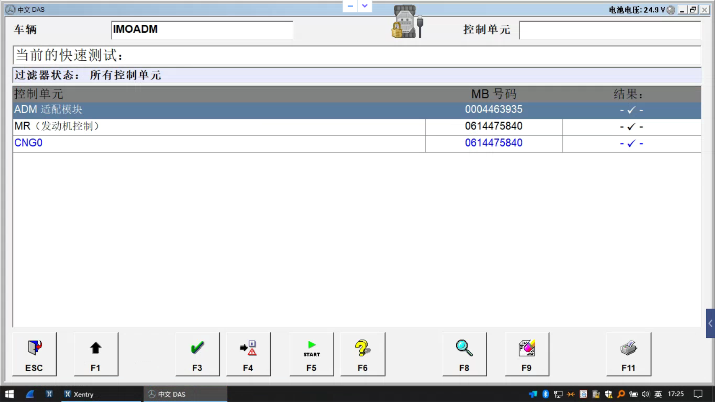This screenshot has height=402, width=715.
Task: Open the pinned X icon in taskbar
Action: [49, 394]
